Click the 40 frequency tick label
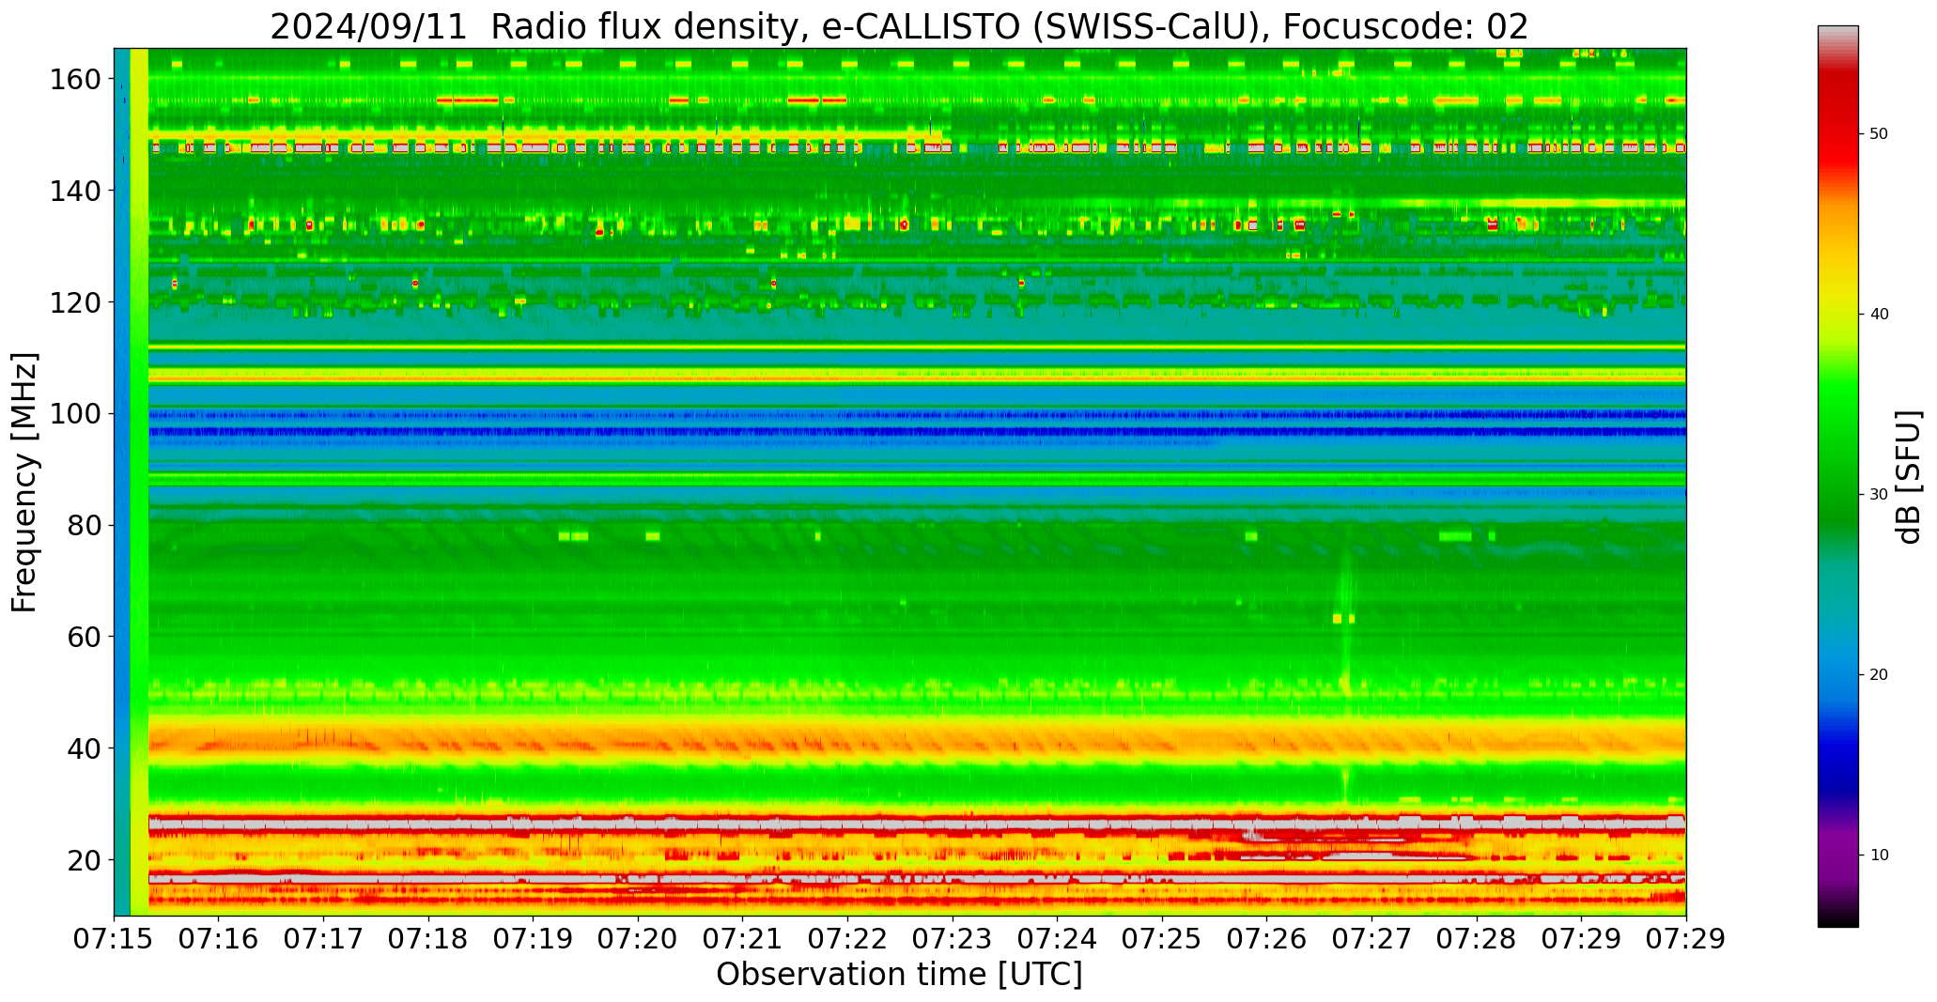 pos(84,748)
